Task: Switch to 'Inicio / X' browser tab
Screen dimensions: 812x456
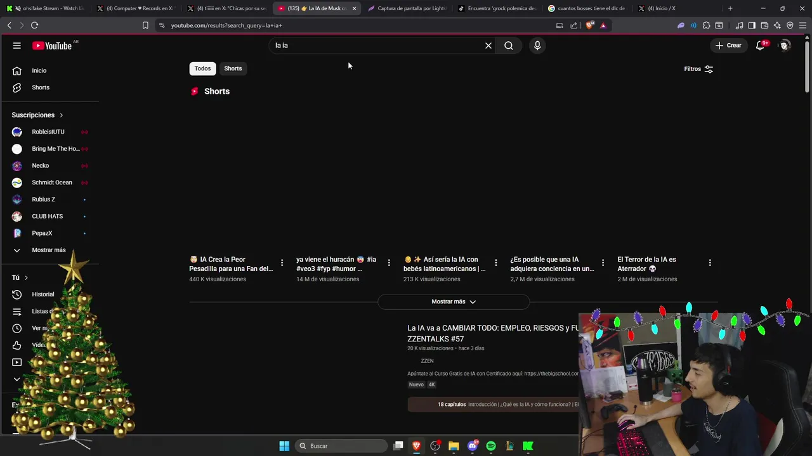Action: (x=678, y=8)
